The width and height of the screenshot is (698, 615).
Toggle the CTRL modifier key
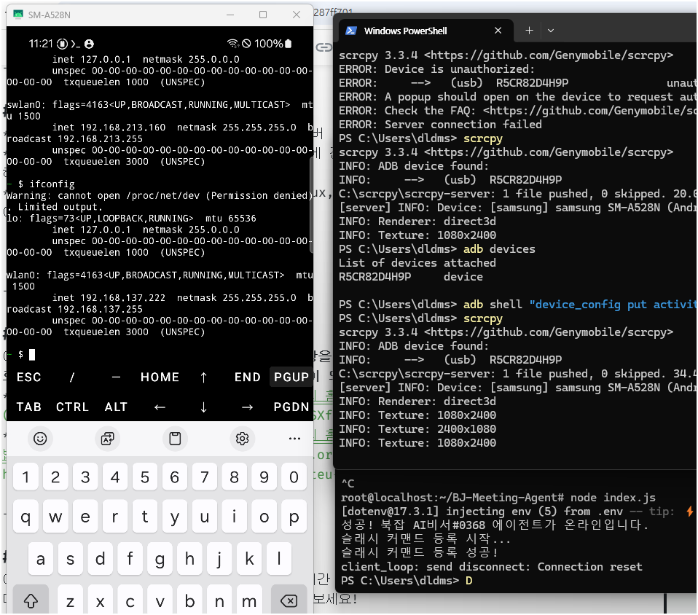point(72,407)
